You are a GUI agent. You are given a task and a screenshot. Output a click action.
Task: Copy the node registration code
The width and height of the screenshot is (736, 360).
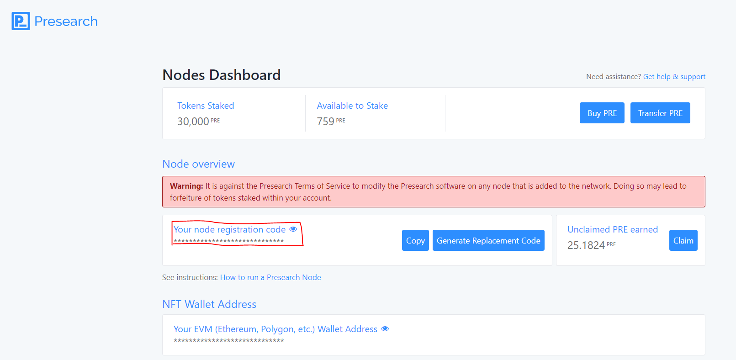tap(415, 240)
